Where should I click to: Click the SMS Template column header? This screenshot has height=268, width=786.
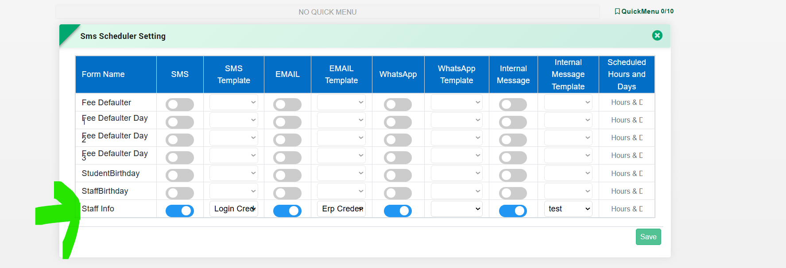[234, 74]
